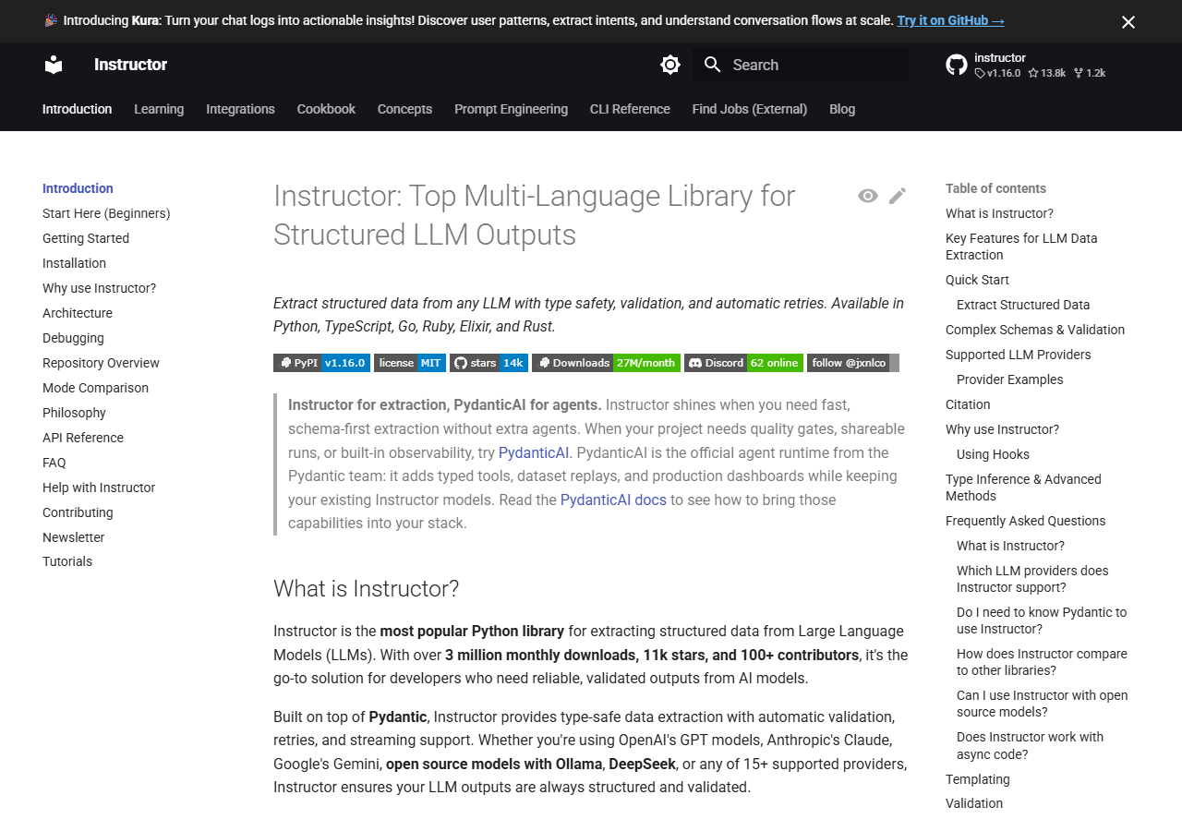This screenshot has height=831, width=1182.
Task: Open API Reference in sidebar
Action: (83, 438)
